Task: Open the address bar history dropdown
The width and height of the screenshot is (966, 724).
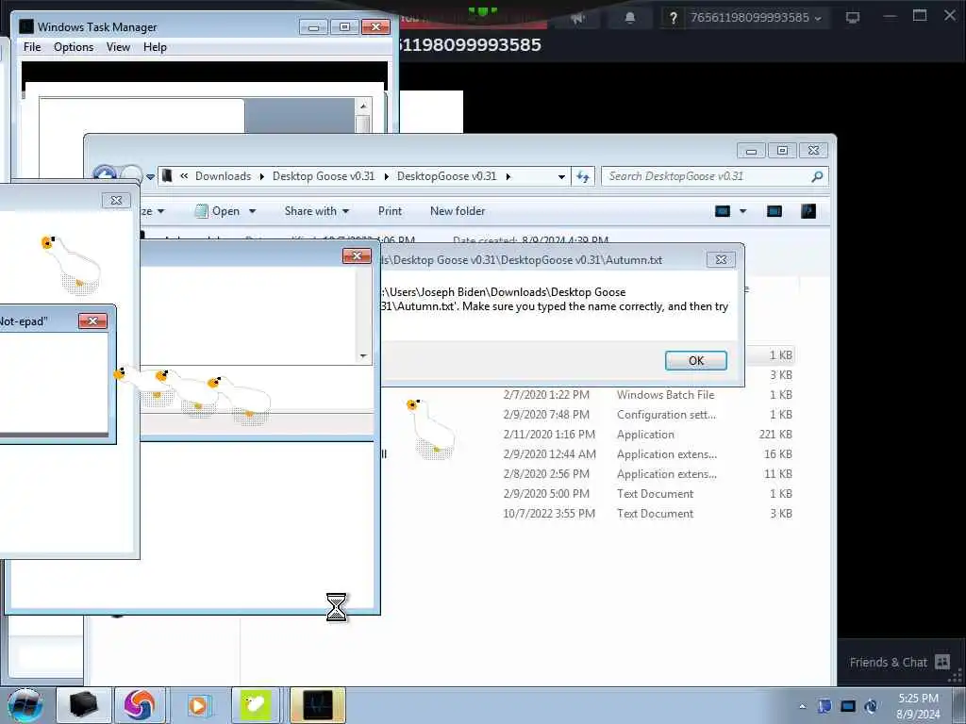Action: click(x=561, y=176)
